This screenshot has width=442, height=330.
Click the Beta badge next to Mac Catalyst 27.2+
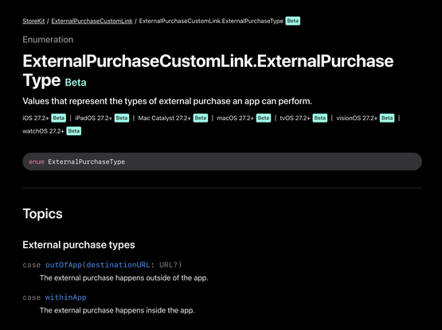pyautogui.click(x=201, y=118)
